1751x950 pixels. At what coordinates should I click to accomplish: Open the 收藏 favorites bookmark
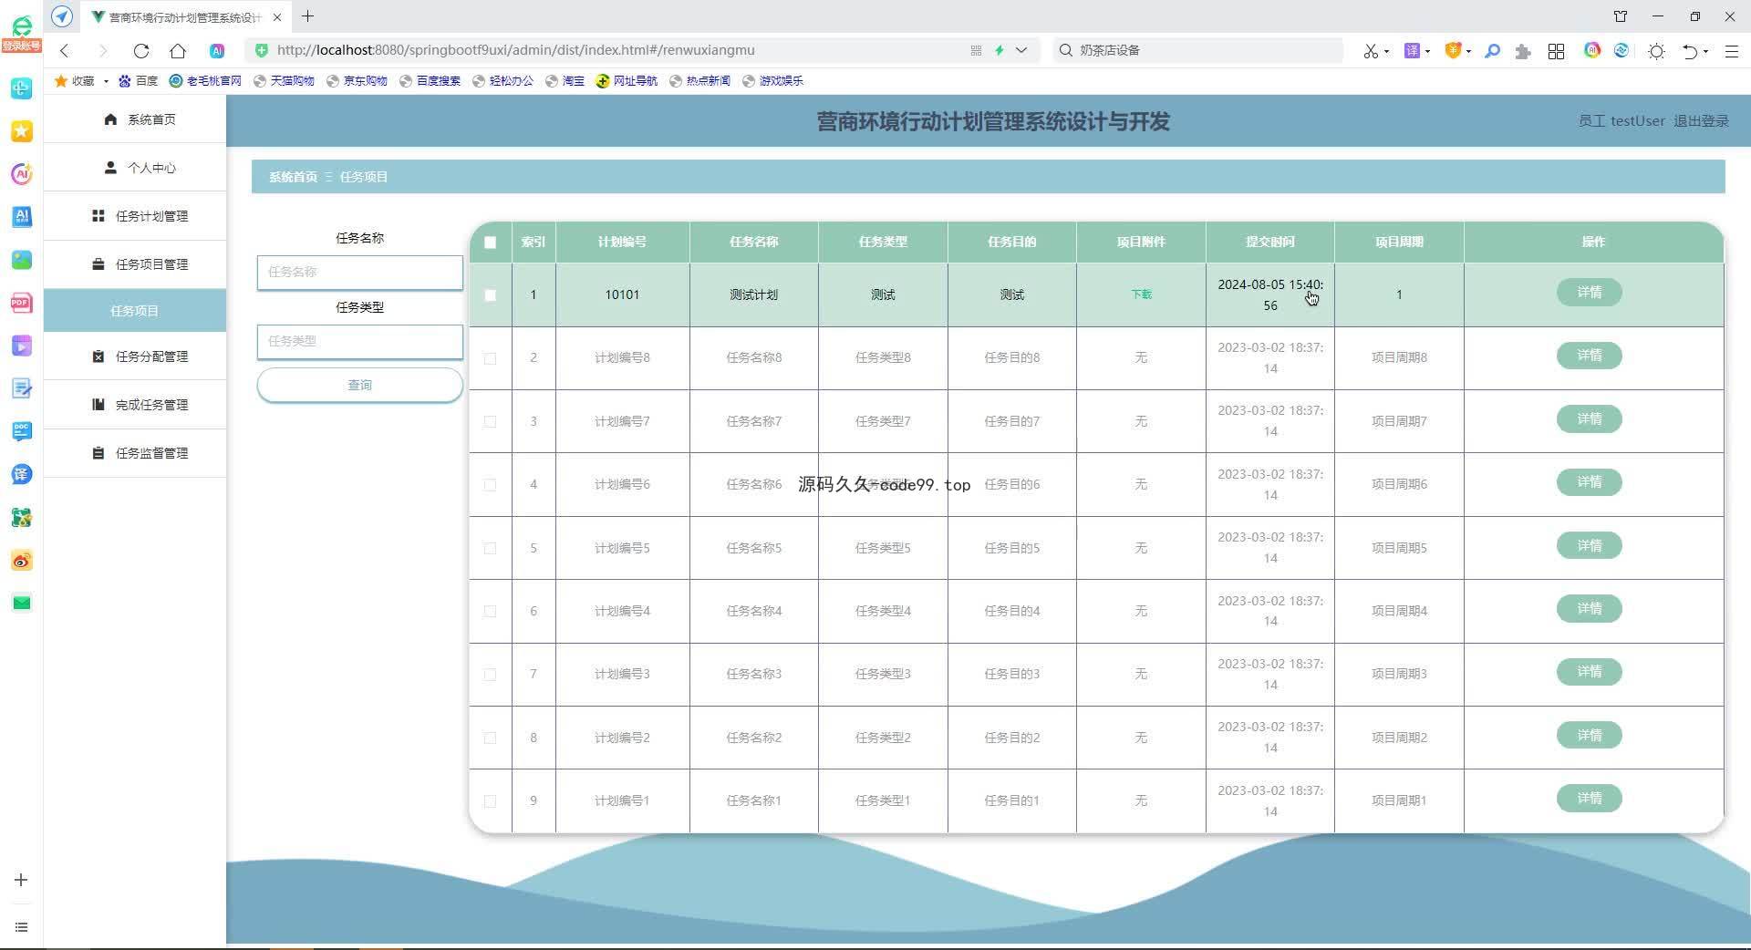[75, 81]
